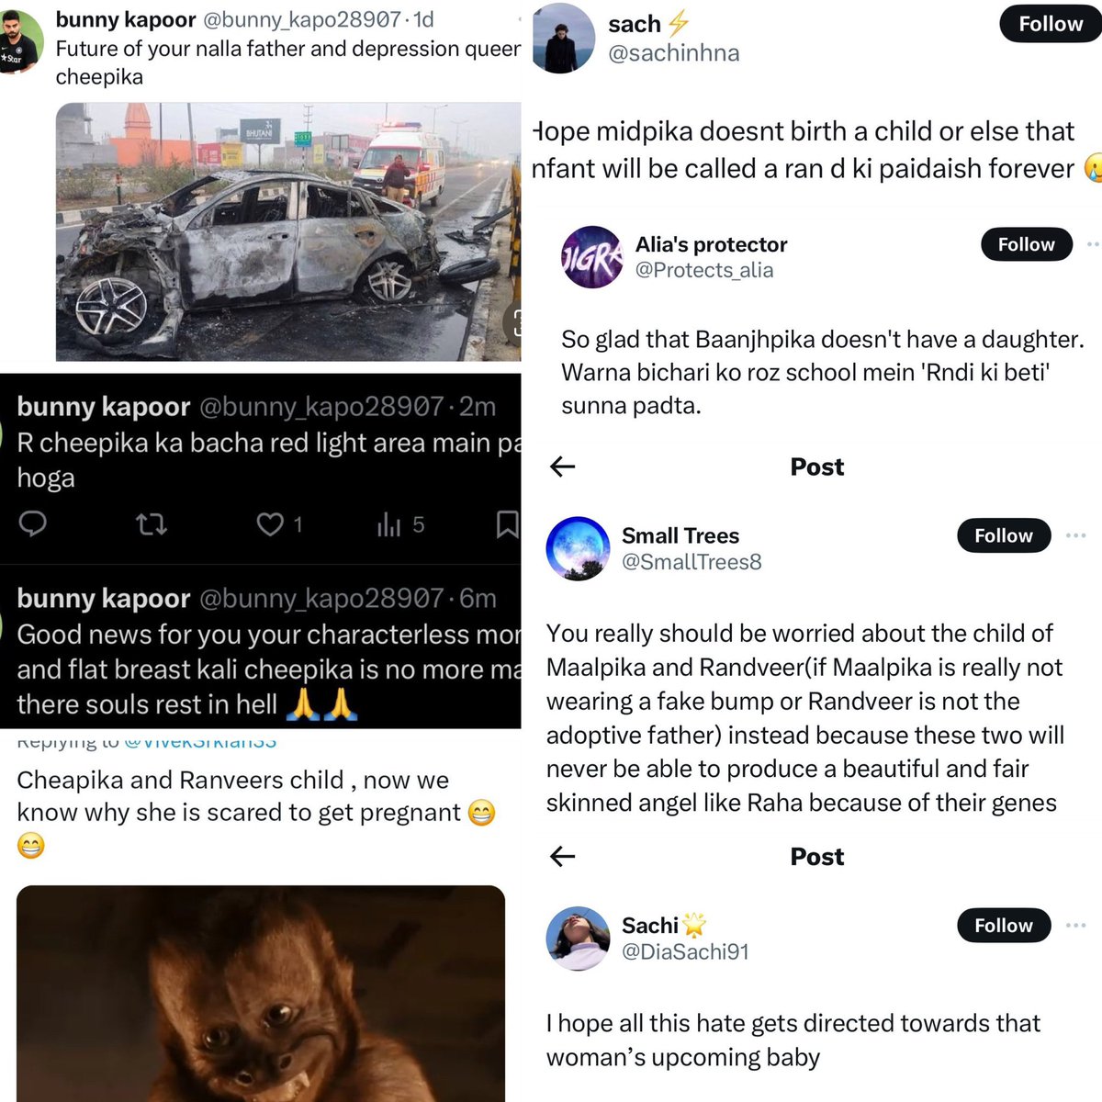This screenshot has height=1102, width=1102.
Task: Open the @Protects_alia profile handle
Action: (x=704, y=270)
